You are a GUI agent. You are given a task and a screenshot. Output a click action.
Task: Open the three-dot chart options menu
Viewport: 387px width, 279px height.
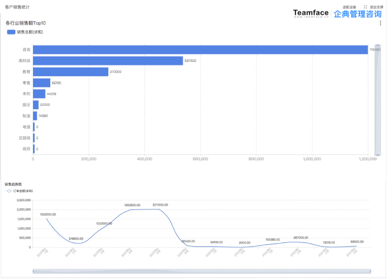pyautogui.click(x=380, y=23)
